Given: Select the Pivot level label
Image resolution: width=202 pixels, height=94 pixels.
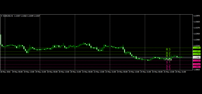Looking at the screenshot, I should coord(168,59).
